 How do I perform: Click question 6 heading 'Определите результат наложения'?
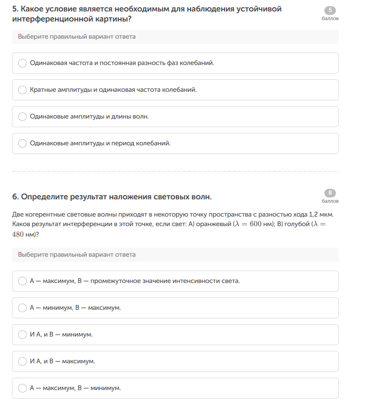(112, 197)
